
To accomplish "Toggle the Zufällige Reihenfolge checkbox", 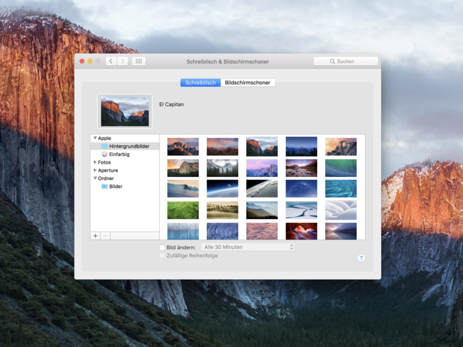I will [162, 256].
